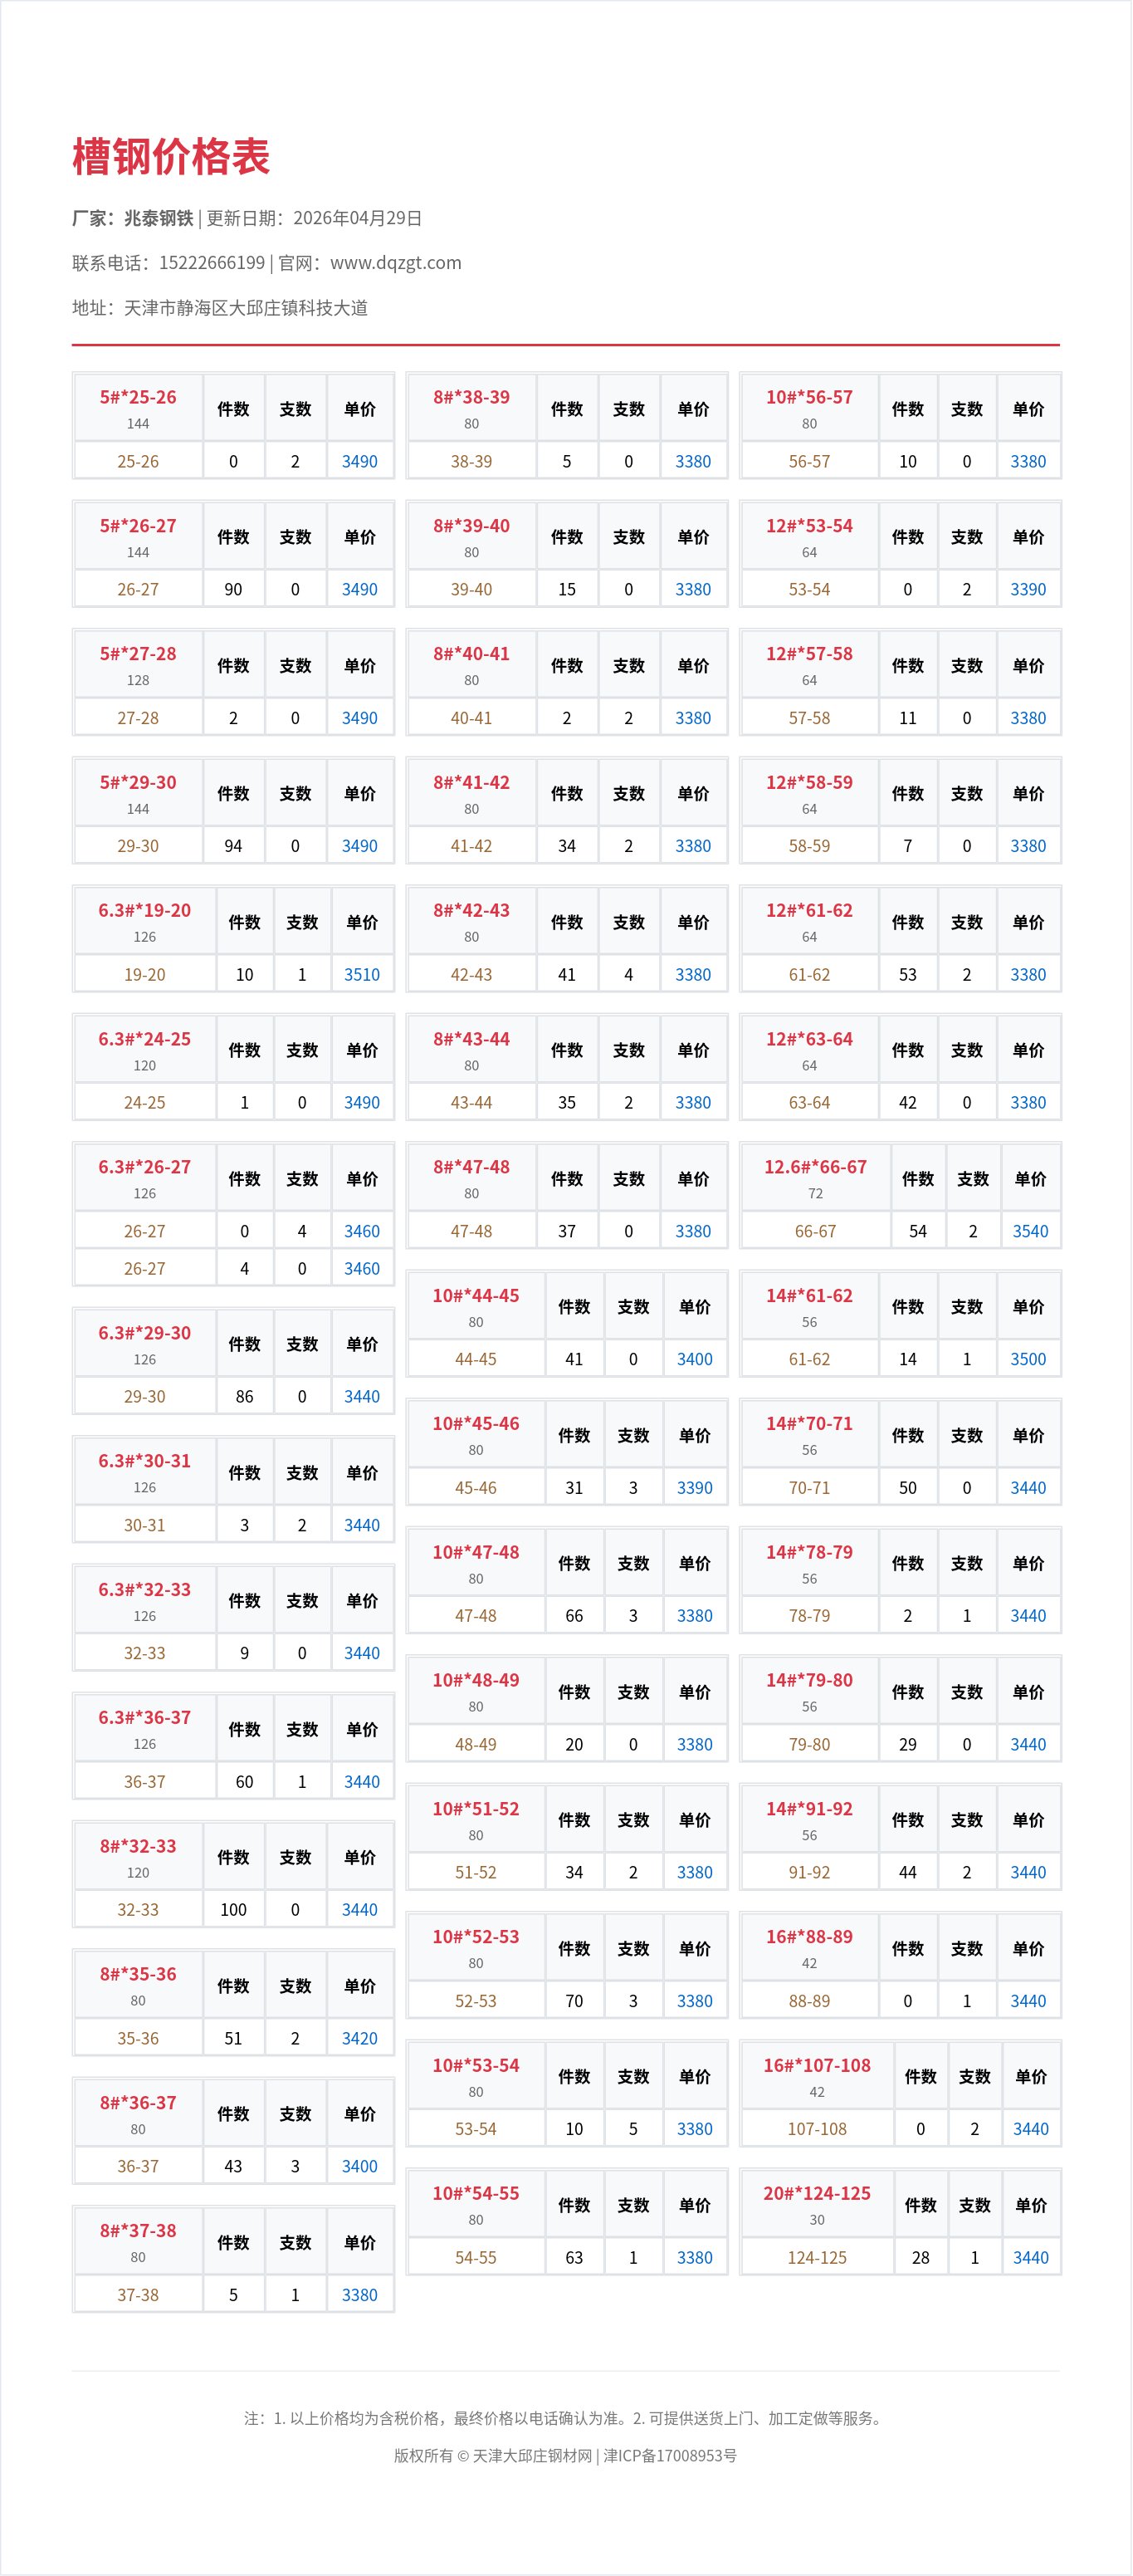Select the 3500 price under 14#*61-62

[x=1028, y=1359]
